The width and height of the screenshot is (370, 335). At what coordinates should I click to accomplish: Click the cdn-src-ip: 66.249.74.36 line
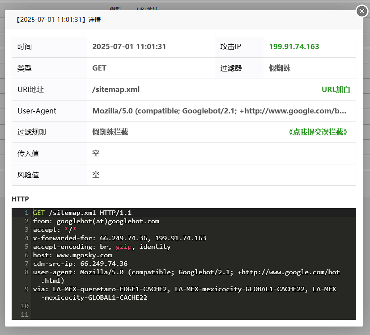(x=80, y=264)
